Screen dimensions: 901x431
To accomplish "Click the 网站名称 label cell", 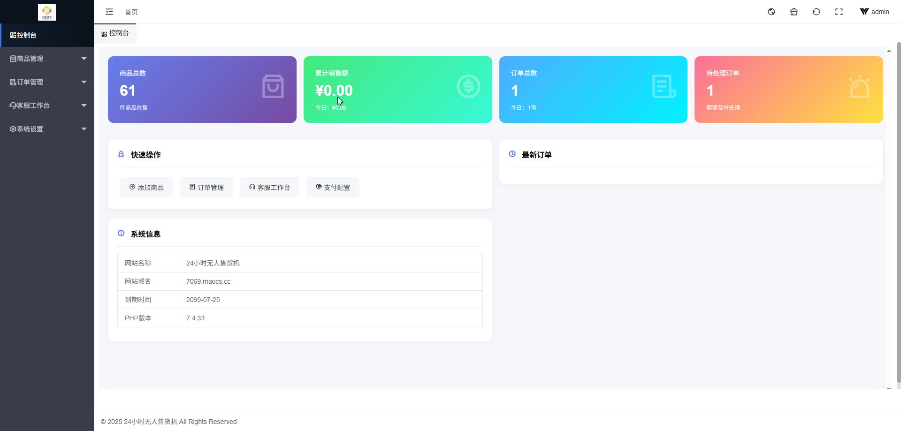I will [x=148, y=263].
